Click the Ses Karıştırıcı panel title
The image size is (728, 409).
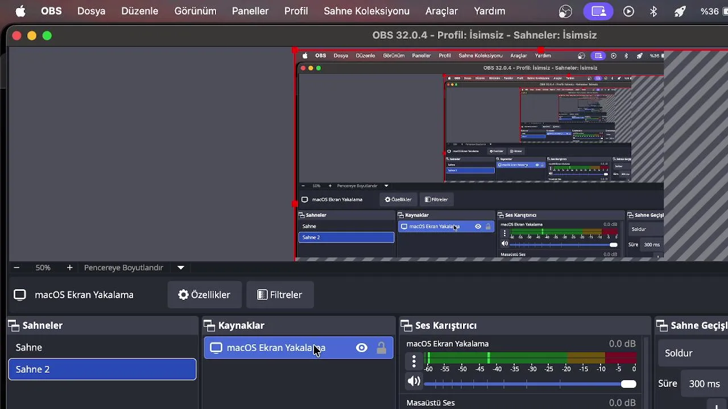click(446, 325)
